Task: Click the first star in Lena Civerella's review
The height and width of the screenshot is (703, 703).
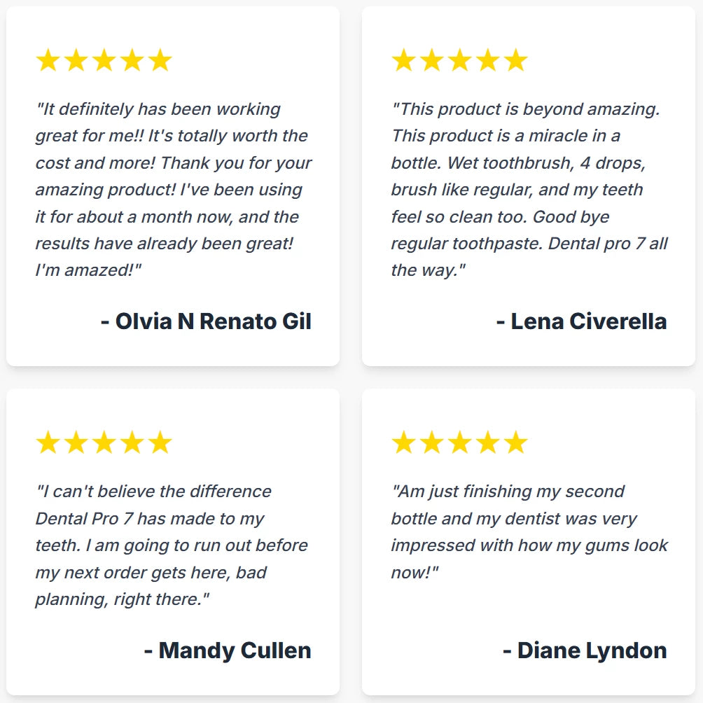Action: [x=403, y=61]
